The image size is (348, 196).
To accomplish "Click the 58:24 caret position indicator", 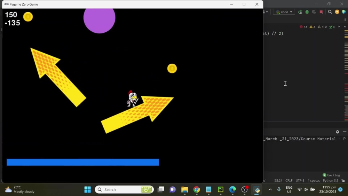I will [x=278, y=180].
